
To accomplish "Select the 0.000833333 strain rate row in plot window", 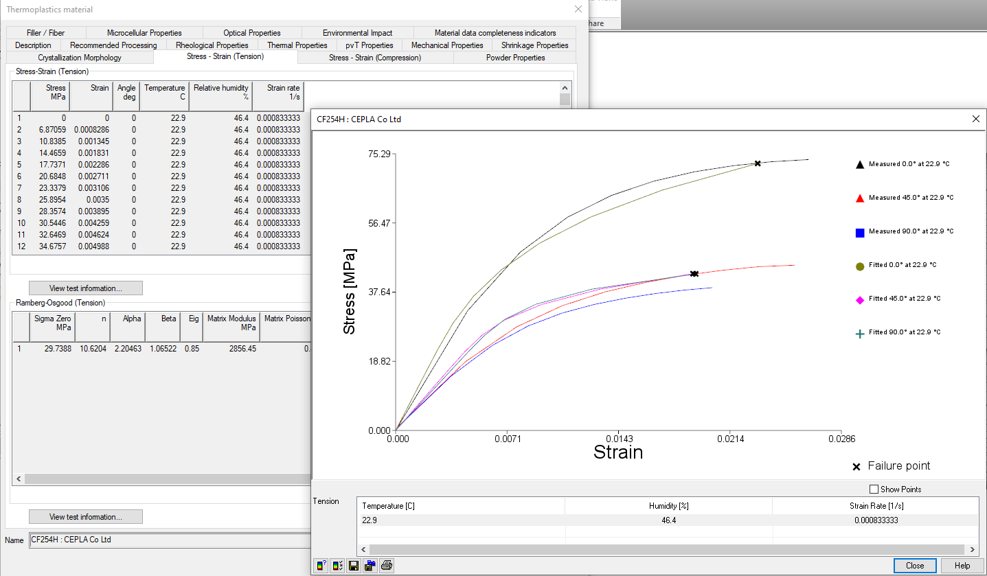I will (668, 520).
